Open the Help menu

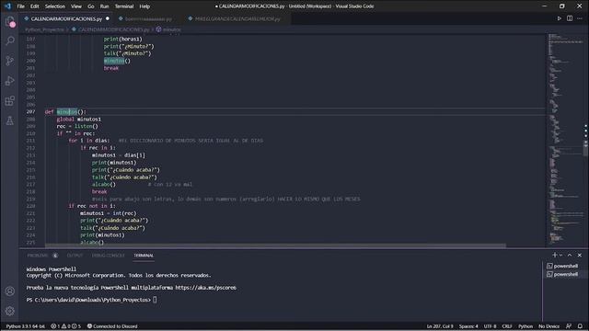coord(144,6)
